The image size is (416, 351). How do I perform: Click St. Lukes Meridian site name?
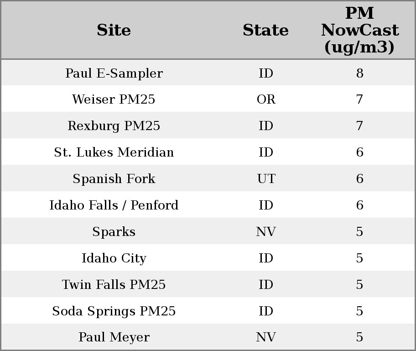pyautogui.click(x=114, y=152)
